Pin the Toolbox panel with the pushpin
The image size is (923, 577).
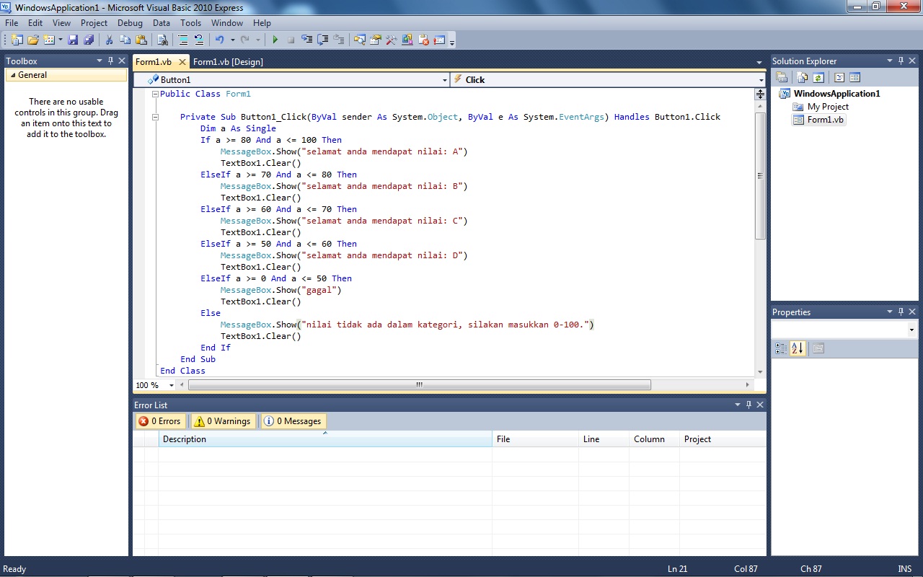(x=110, y=61)
